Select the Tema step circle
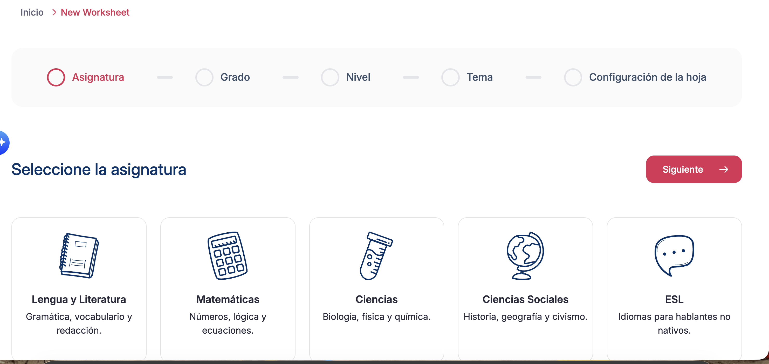Viewport: 769px width, 364px height. click(x=450, y=77)
